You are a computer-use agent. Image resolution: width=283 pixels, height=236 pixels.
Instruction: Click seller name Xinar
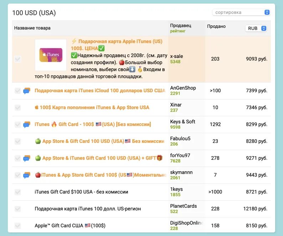coord(176,105)
